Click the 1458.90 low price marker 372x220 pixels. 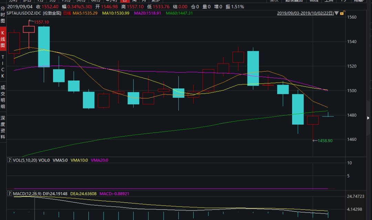(x=325, y=141)
